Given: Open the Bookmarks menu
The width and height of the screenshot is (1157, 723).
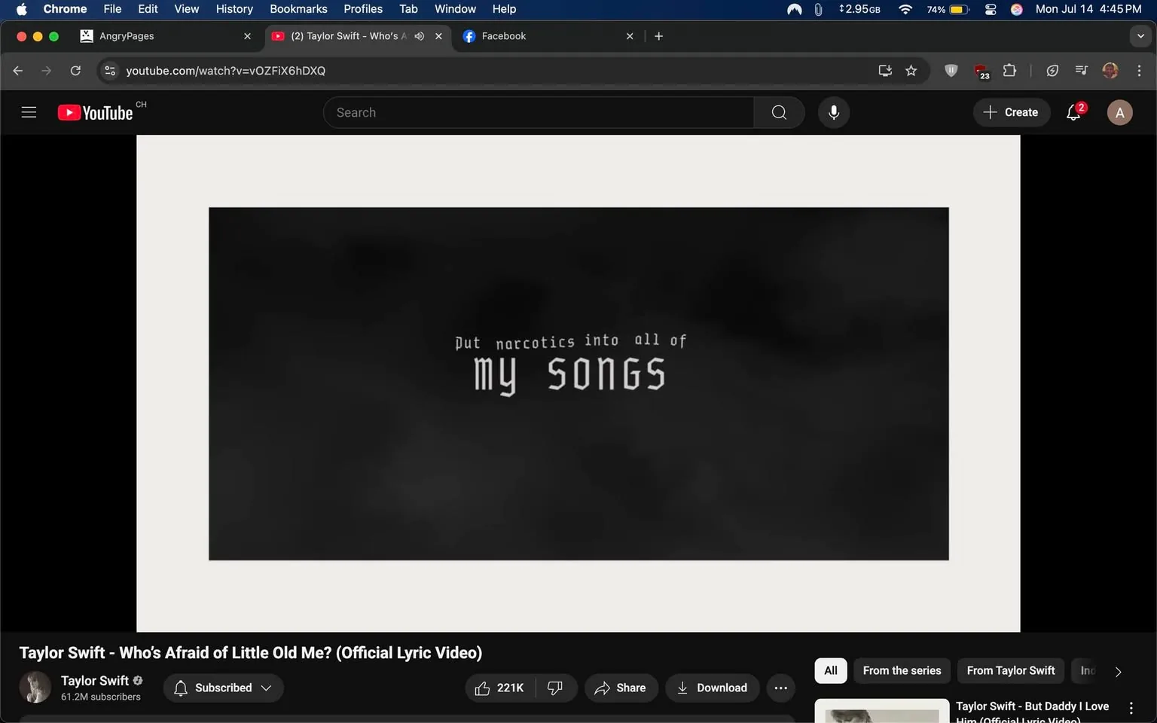Looking at the screenshot, I should tap(298, 9).
